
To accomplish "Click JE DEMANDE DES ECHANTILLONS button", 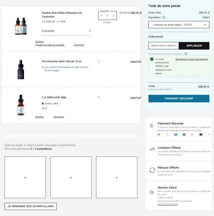I will pyautogui.click(x=31, y=206).
